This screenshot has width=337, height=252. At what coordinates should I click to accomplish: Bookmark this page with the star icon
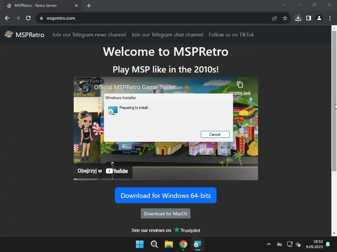coord(285,18)
